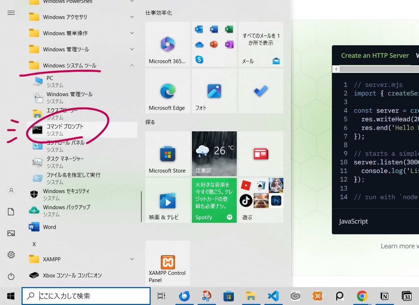Switch to Visual Studio Code on taskbar
This screenshot has height=305, width=419.
273,296
